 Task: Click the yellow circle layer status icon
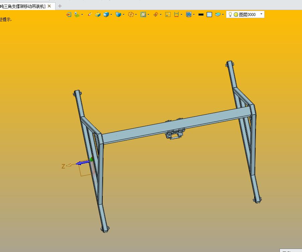[236, 15]
